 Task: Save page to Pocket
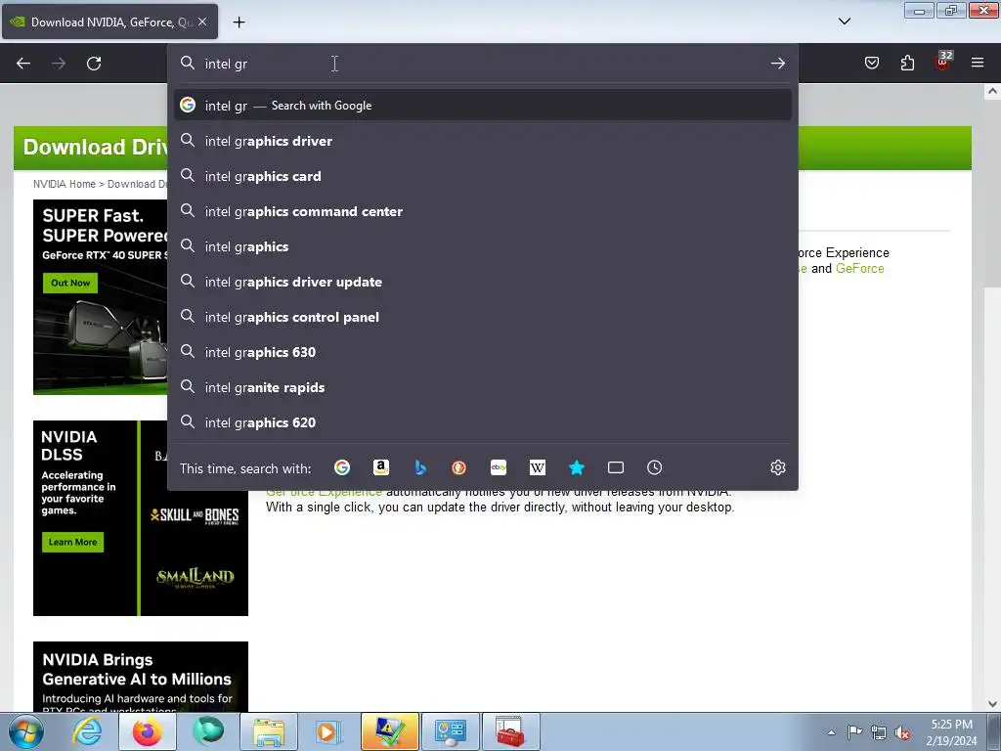tap(871, 63)
